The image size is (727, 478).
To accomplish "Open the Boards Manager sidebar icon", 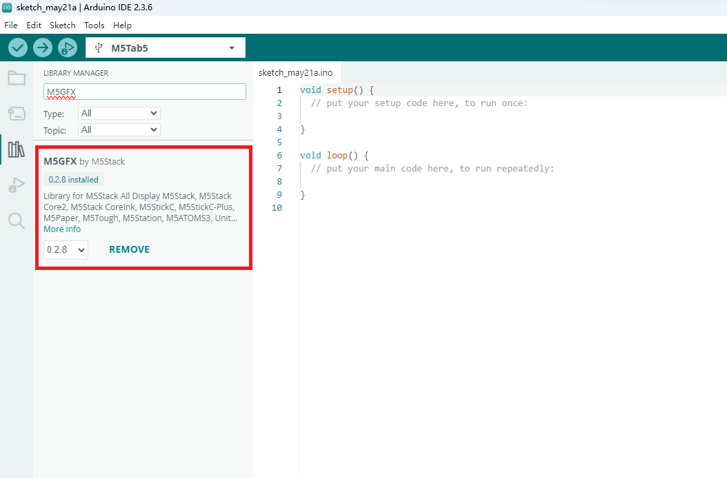I will point(17,114).
